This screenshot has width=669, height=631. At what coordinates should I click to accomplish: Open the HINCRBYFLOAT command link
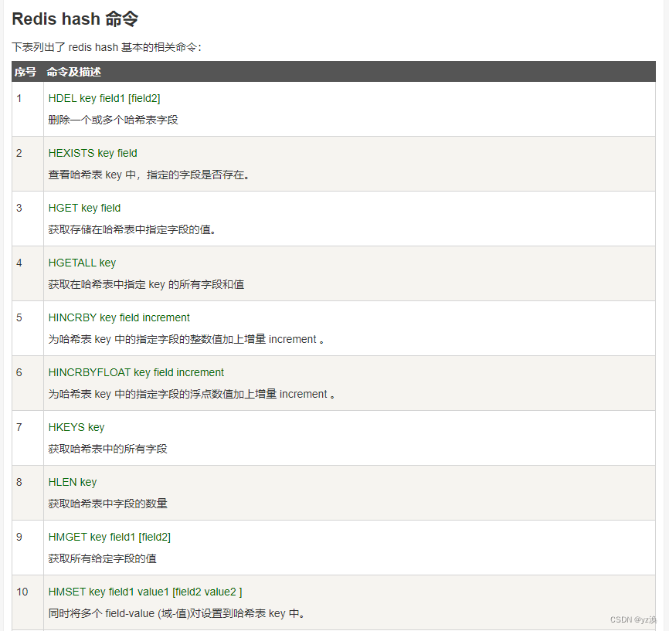(136, 372)
